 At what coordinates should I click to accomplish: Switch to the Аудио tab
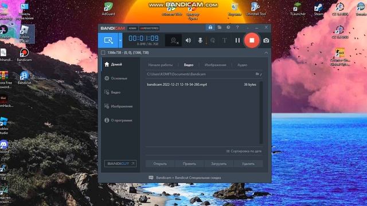(x=242, y=65)
